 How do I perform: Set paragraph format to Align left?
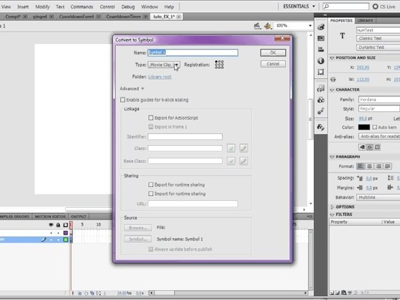pyautogui.click(x=360, y=166)
